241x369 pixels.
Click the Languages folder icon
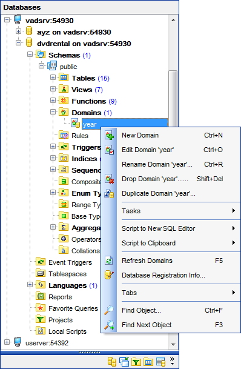click(41, 285)
